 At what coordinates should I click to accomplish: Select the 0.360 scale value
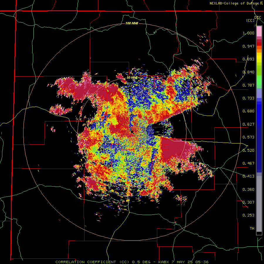248,189
